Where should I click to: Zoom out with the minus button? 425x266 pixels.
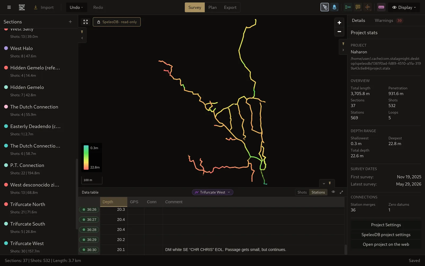point(339,32)
